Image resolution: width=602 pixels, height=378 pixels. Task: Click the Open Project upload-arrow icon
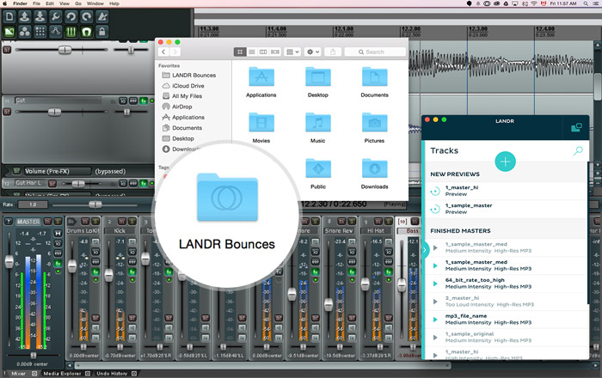[x=25, y=16]
